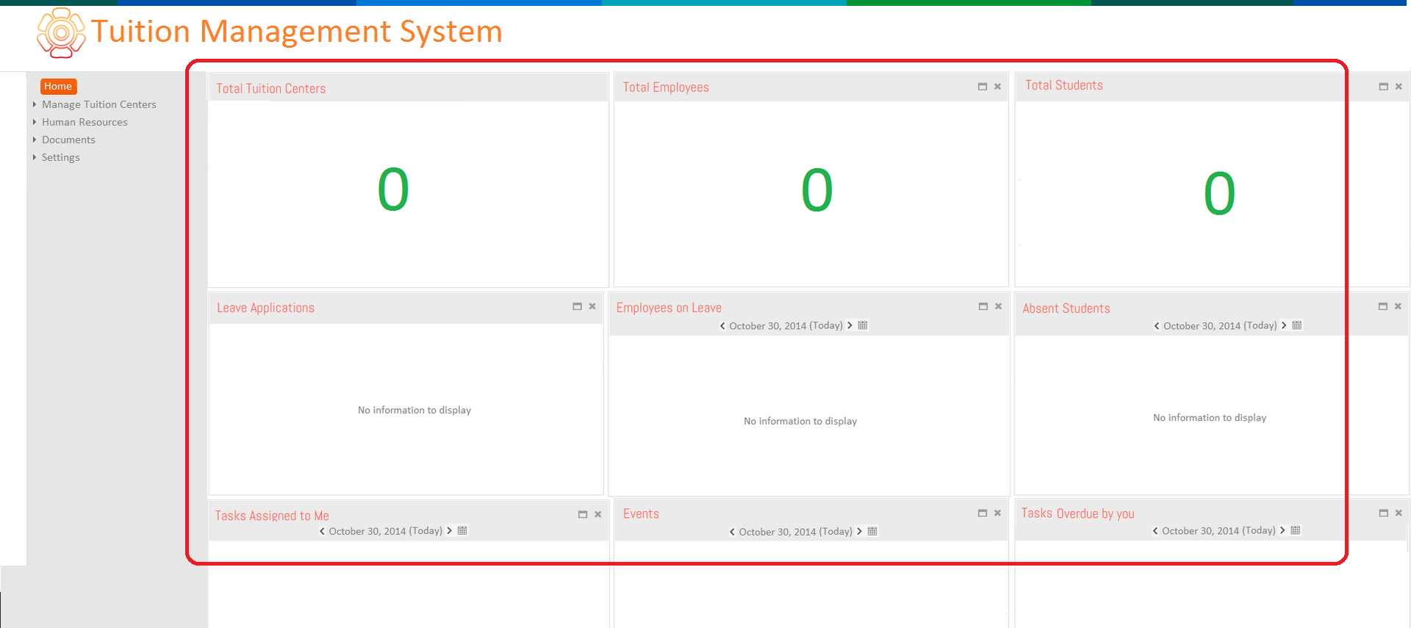1411x628 pixels.
Task: Click the zero count in Total Students
Action: pyautogui.click(x=1219, y=194)
